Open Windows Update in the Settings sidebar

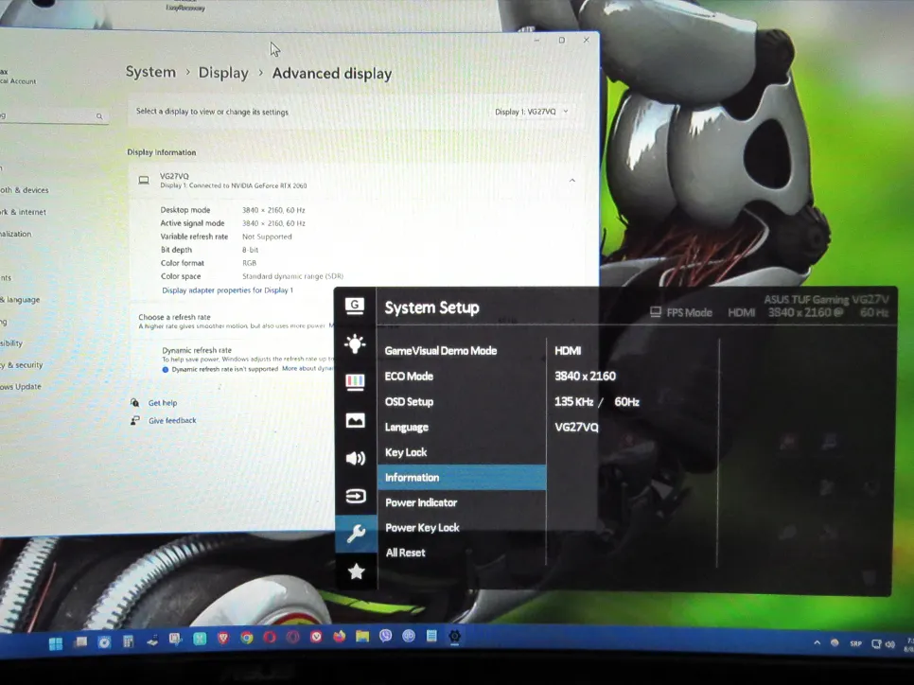(x=21, y=387)
